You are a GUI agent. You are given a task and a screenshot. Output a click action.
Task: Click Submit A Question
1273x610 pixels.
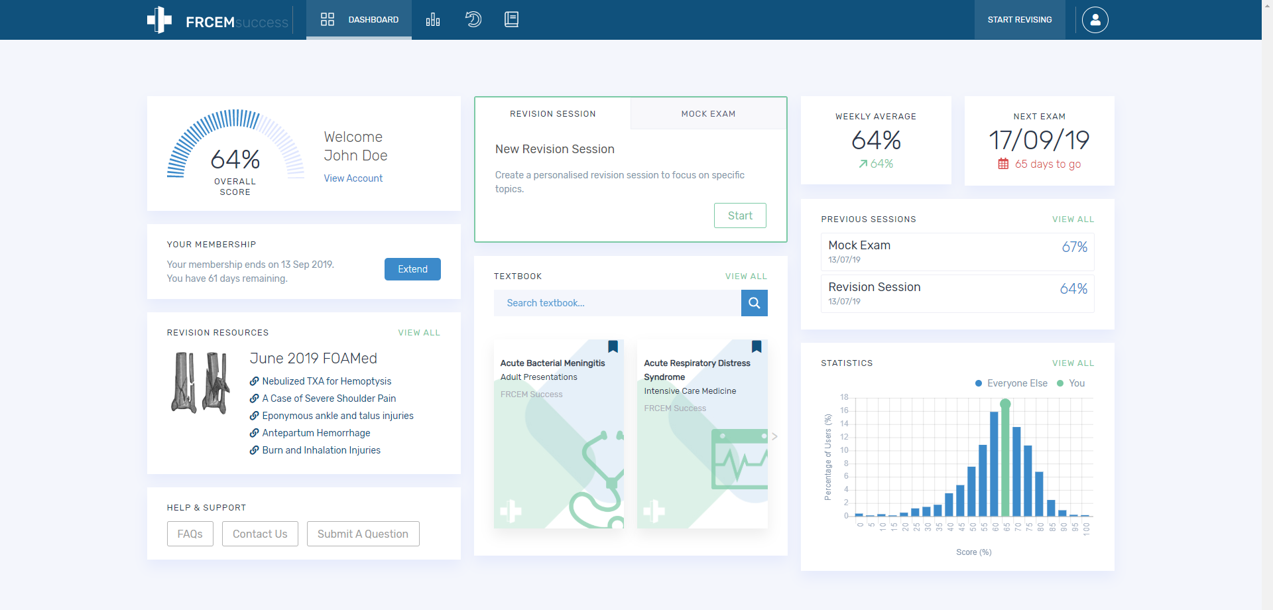pyautogui.click(x=363, y=534)
